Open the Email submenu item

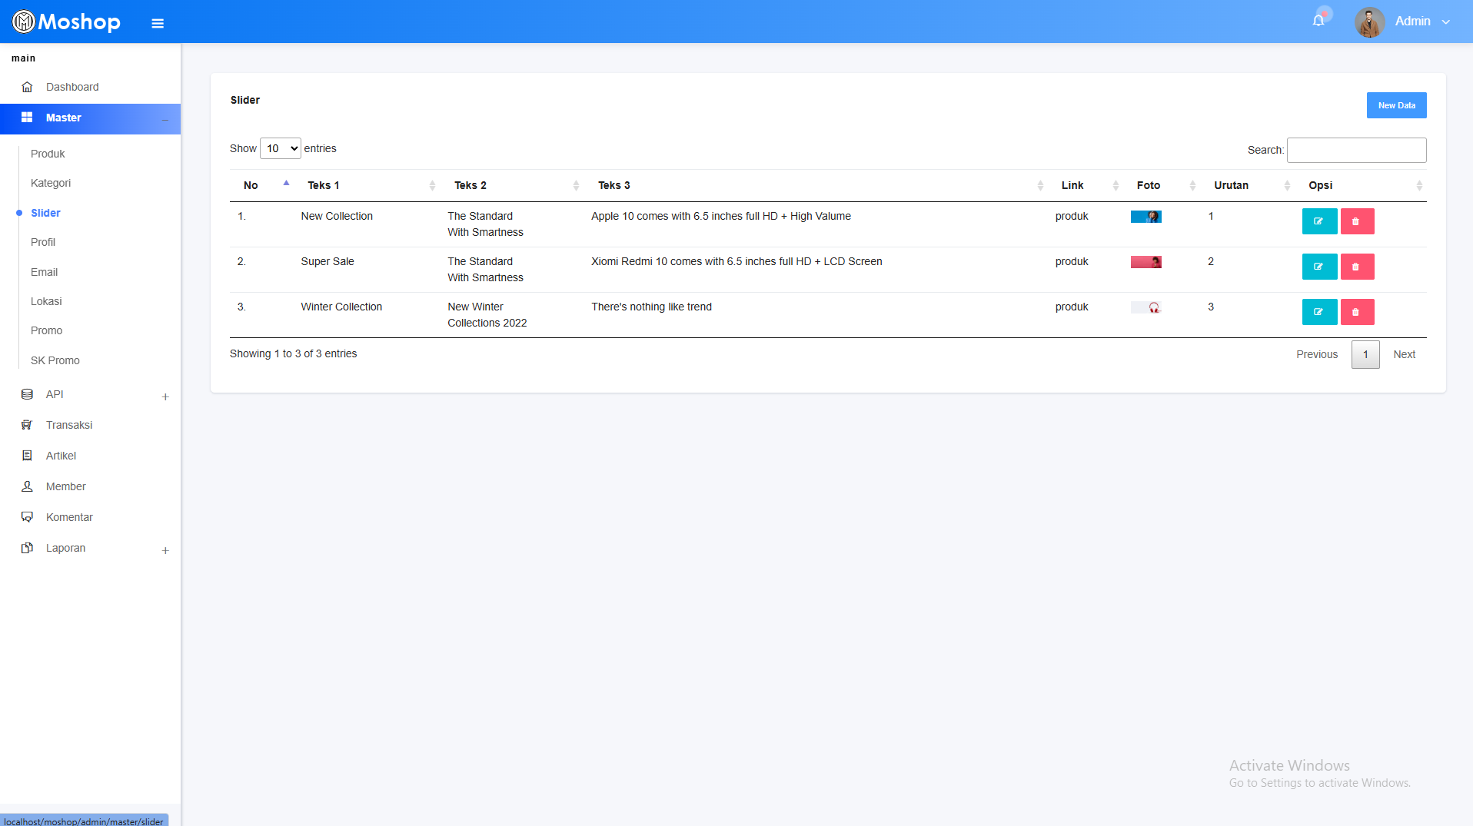point(44,272)
